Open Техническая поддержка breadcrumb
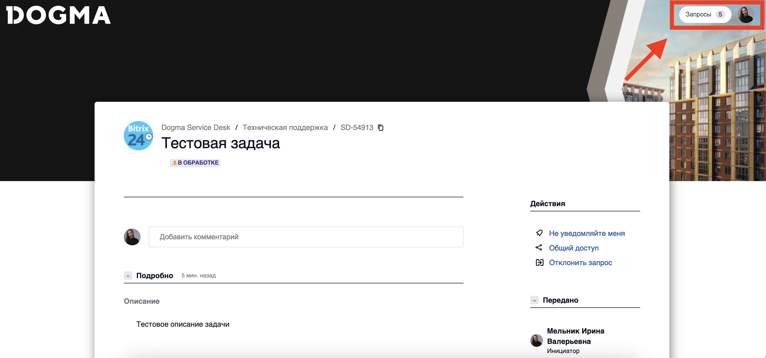Image resolution: width=766 pixels, height=358 pixels. 285,127
